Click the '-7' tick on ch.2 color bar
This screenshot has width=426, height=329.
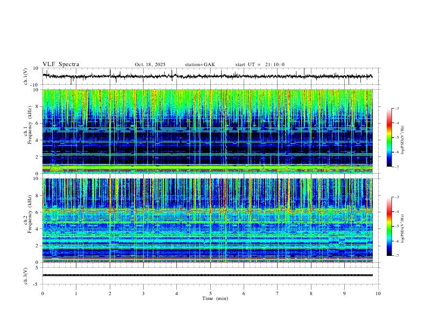click(x=397, y=256)
